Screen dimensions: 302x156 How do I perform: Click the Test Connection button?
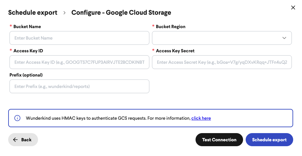point(219,140)
